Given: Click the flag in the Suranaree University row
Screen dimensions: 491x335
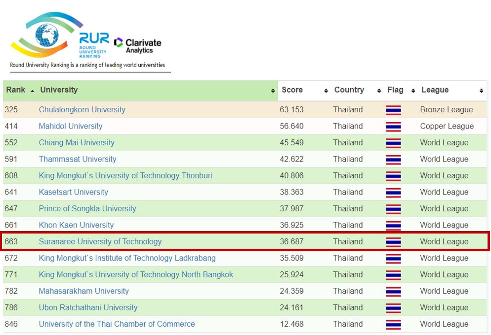Looking at the screenshot, I should click(393, 242).
